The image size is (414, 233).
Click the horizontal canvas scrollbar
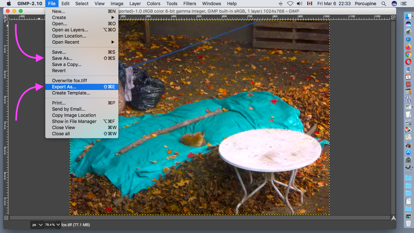point(200,218)
